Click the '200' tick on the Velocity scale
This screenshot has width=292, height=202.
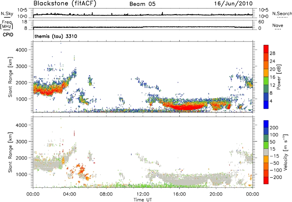point(274,128)
